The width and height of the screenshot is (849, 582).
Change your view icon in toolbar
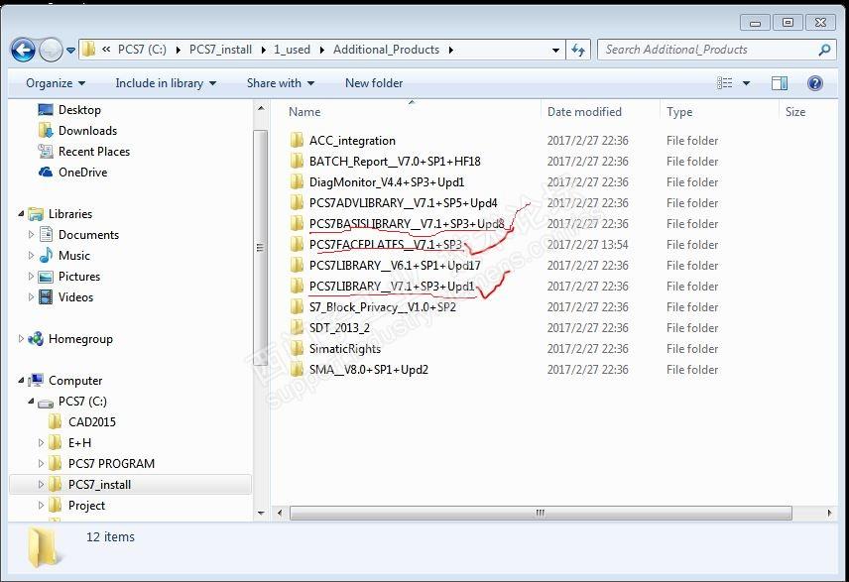[x=724, y=83]
